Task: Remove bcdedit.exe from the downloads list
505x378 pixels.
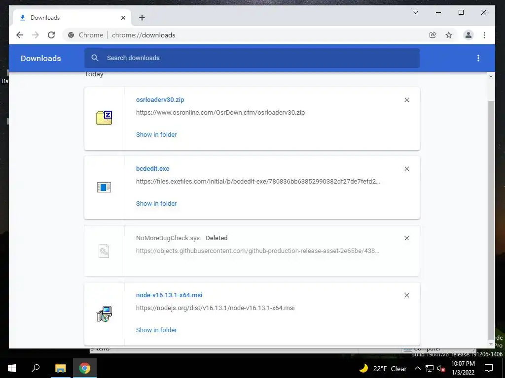Action: tap(407, 169)
